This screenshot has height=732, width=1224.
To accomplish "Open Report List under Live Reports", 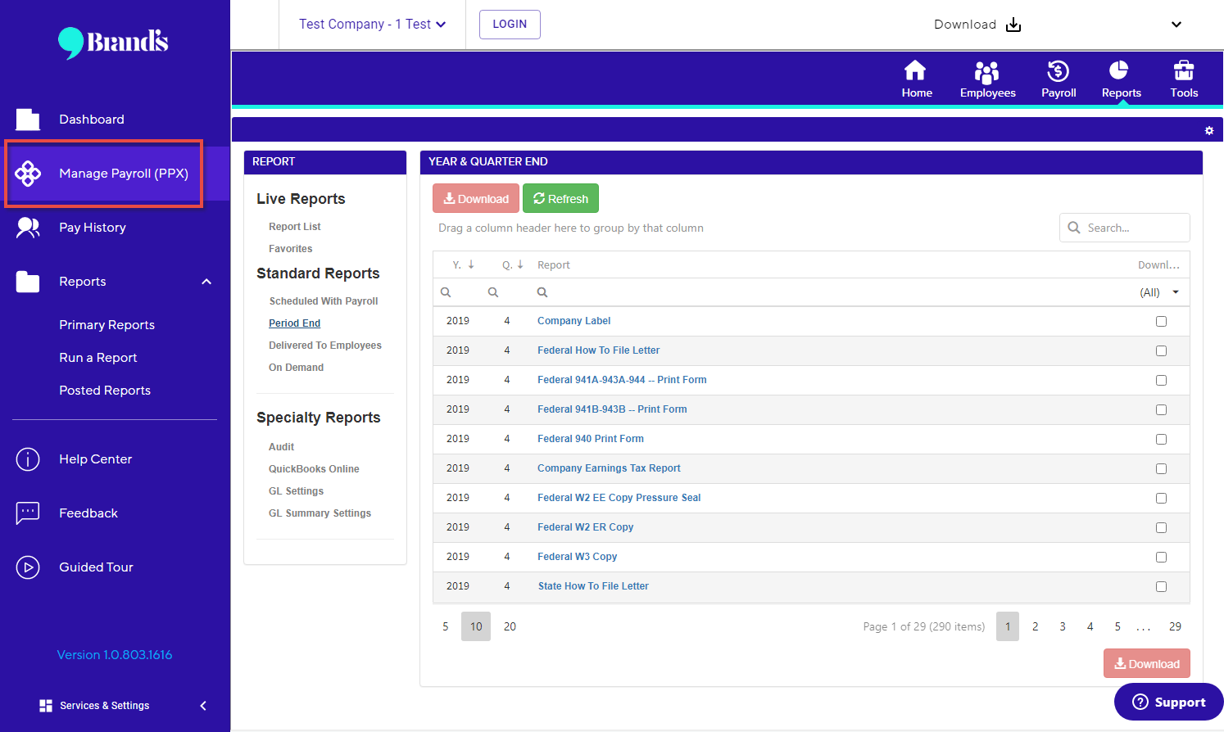I will click(x=295, y=227).
